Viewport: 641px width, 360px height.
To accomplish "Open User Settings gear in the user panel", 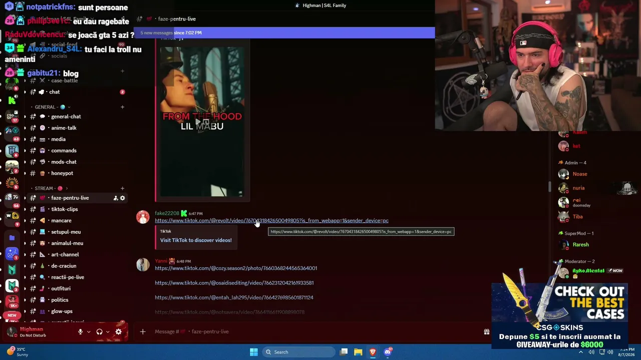I will [x=118, y=331].
